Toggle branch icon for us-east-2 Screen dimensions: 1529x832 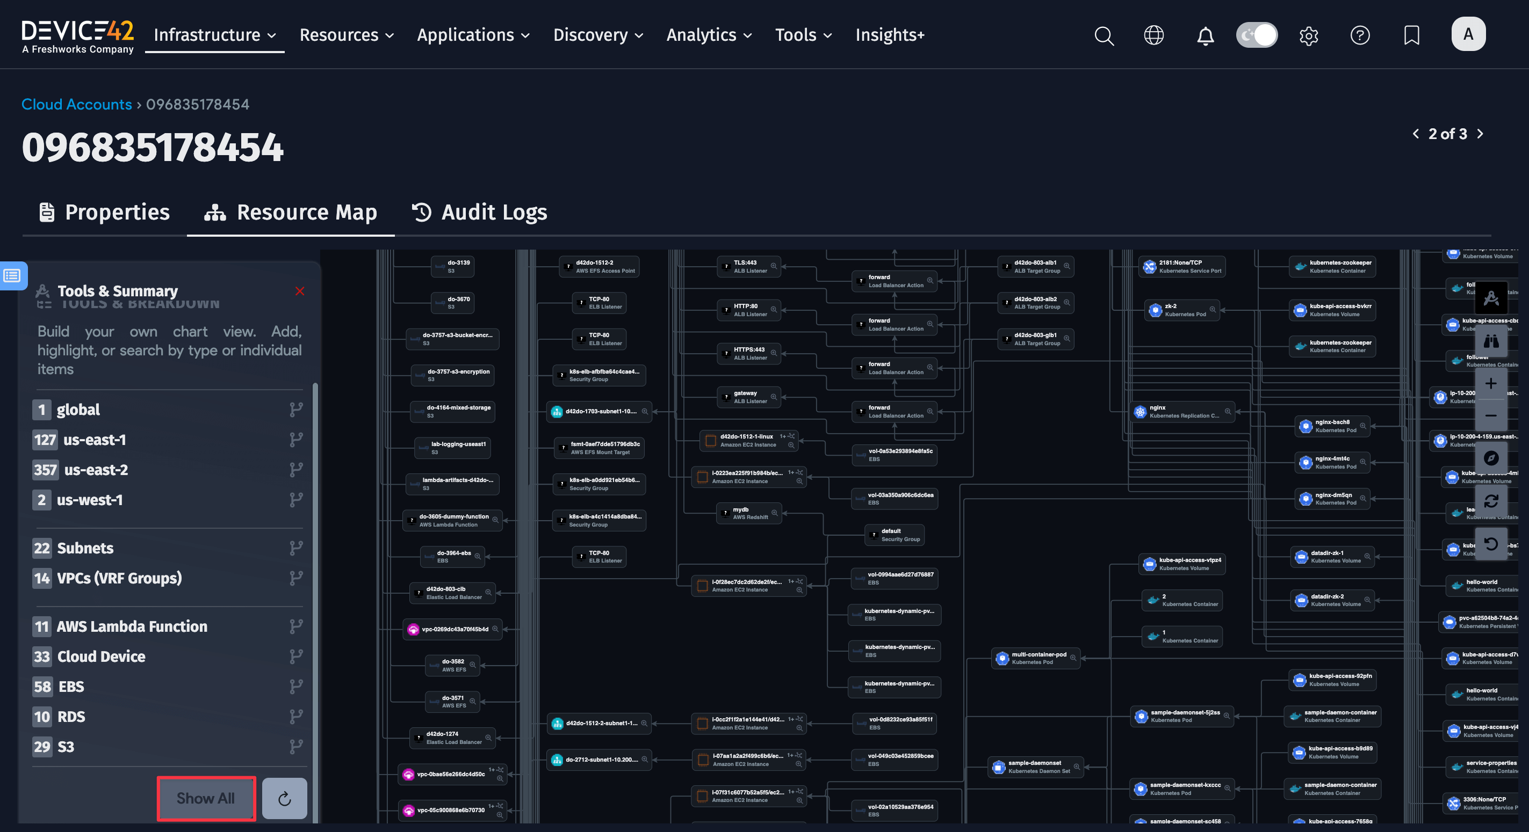295,470
